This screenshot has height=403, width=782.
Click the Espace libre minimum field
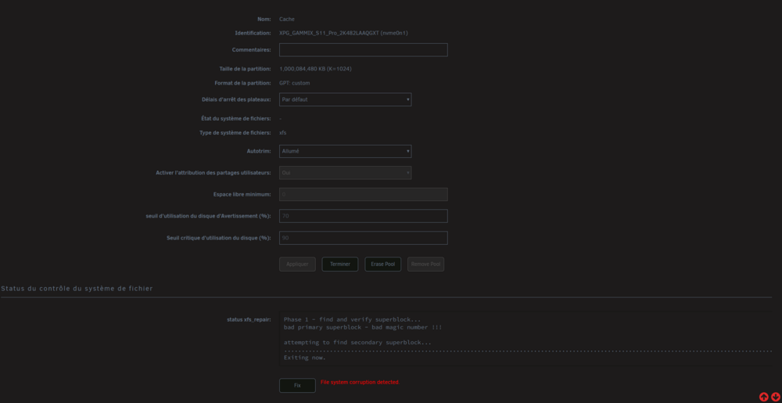tap(363, 195)
